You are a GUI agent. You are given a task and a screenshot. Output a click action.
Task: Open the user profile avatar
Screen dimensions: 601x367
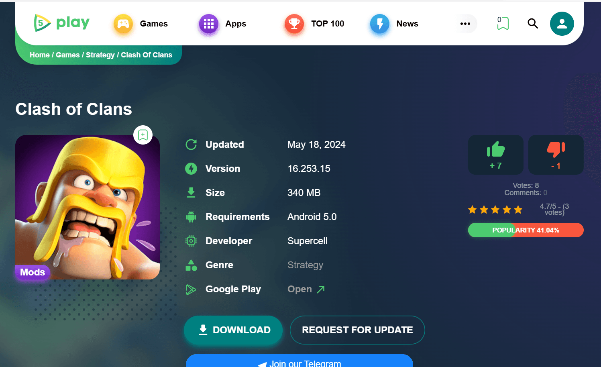pos(562,24)
